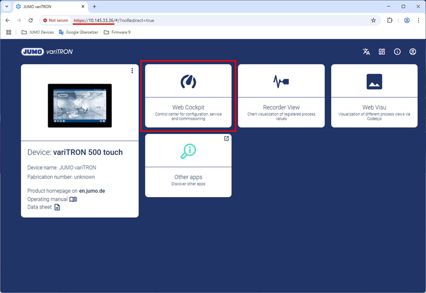The height and width of the screenshot is (293, 426).
Task: Open the Web Cockpit title
Action: (x=188, y=107)
